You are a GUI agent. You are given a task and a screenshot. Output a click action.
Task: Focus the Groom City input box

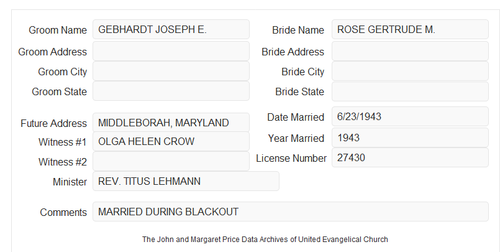coord(171,71)
